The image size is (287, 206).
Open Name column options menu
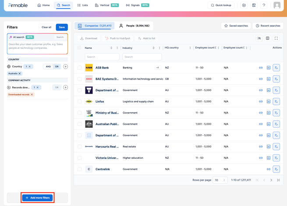click(x=117, y=48)
